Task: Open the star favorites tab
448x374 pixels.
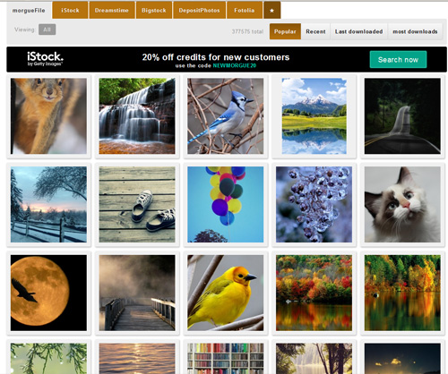Action: tap(271, 10)
